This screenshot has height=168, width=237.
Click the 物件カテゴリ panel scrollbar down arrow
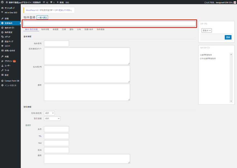231,101
